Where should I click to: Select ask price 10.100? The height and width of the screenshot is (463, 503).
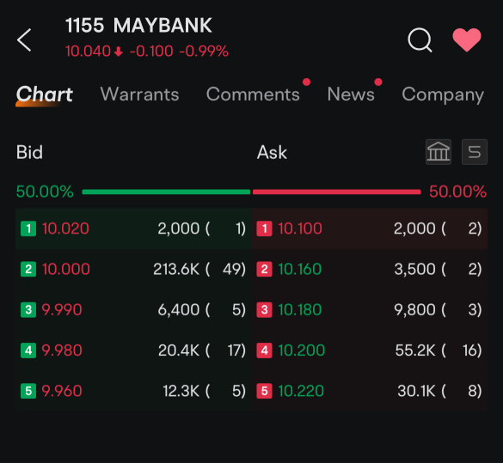pos(300,228)
